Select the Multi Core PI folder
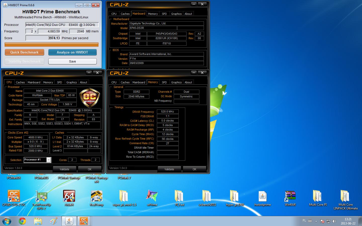 (x=318, y=198)
